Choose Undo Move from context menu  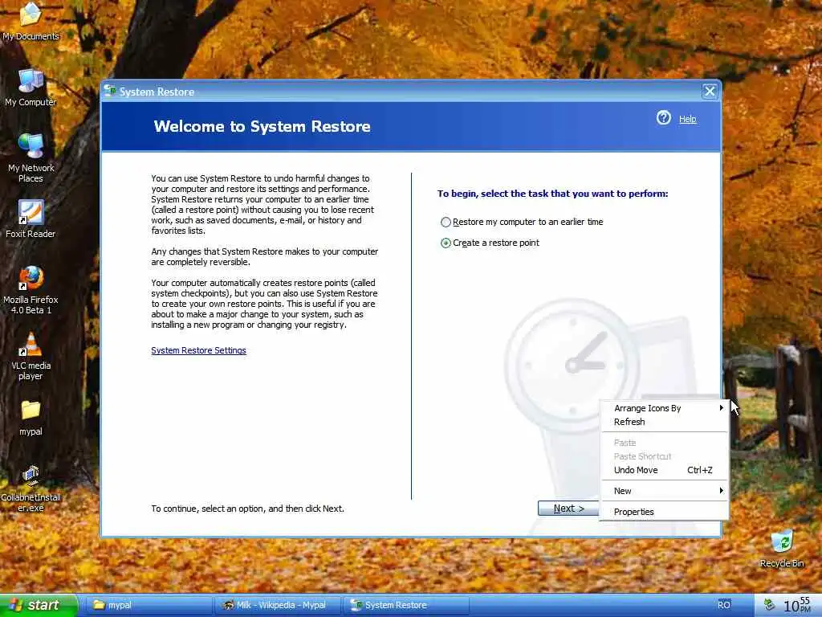point(664,470)
